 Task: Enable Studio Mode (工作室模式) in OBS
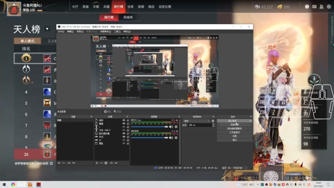(x=235, y=132)
